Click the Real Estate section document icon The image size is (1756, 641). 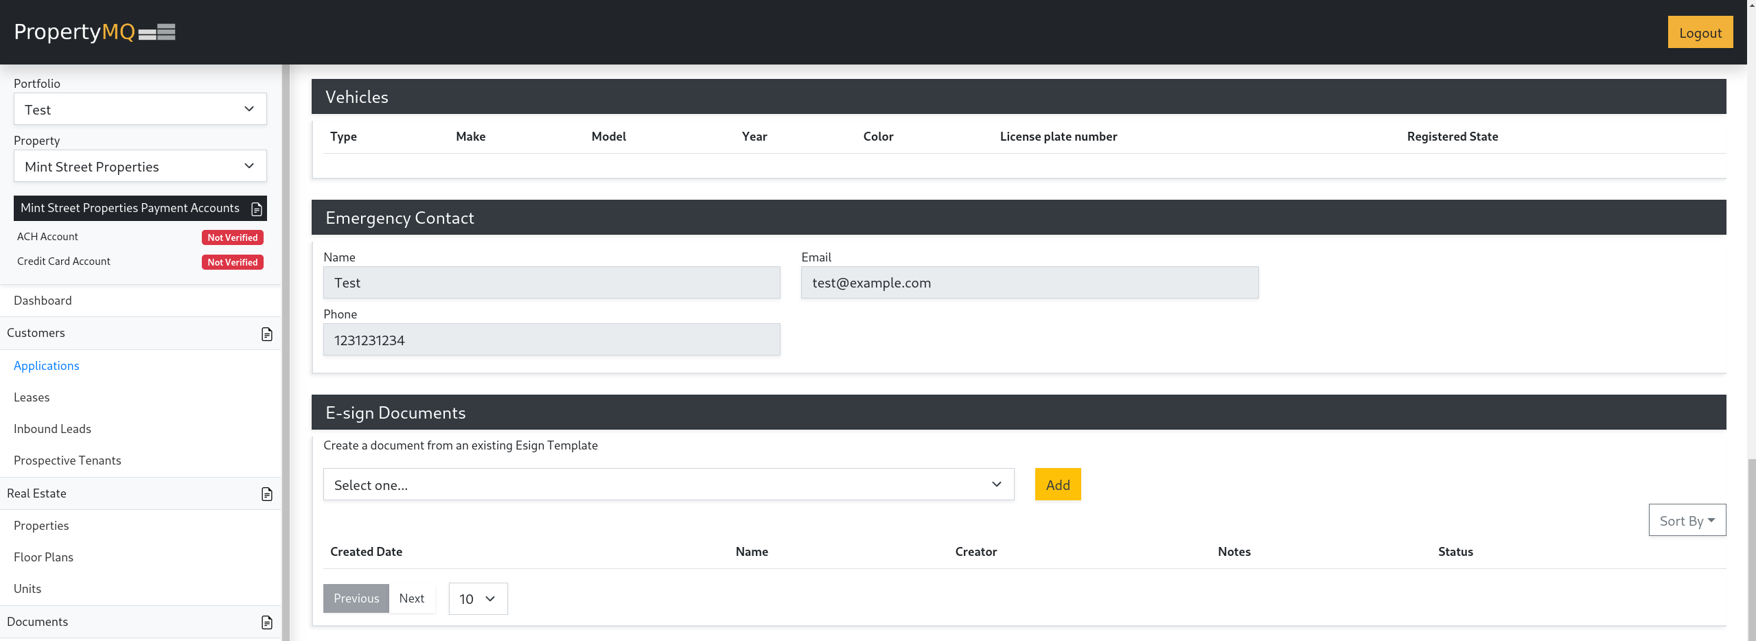267,494
